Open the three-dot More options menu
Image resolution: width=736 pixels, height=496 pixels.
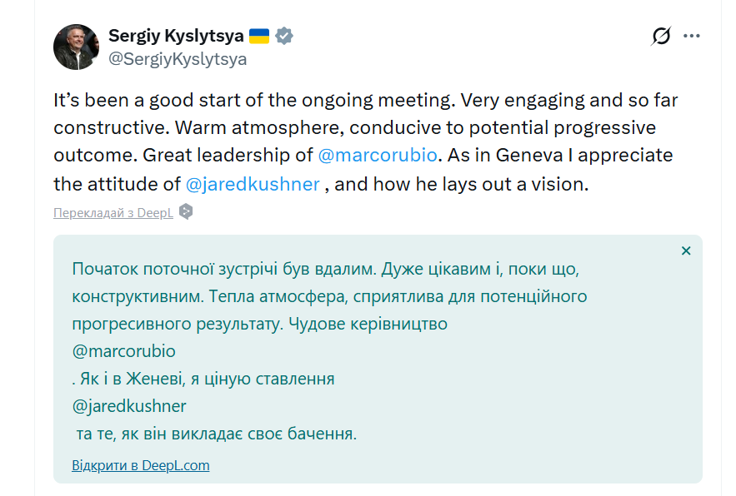(691, 37)
